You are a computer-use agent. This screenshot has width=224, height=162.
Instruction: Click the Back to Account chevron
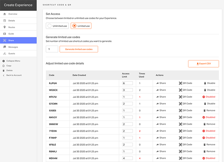tap(3, 75)
